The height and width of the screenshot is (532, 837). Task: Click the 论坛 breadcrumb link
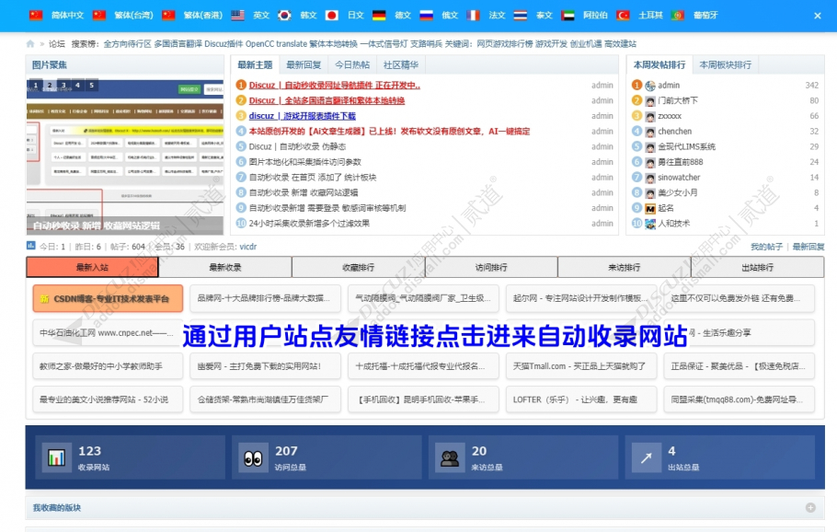[57, 44]
